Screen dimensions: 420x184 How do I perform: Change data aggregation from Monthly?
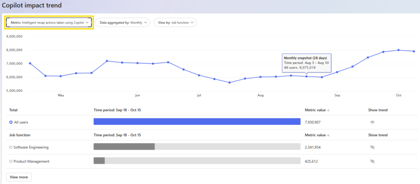pyautogui.click(x=123, y=22)
